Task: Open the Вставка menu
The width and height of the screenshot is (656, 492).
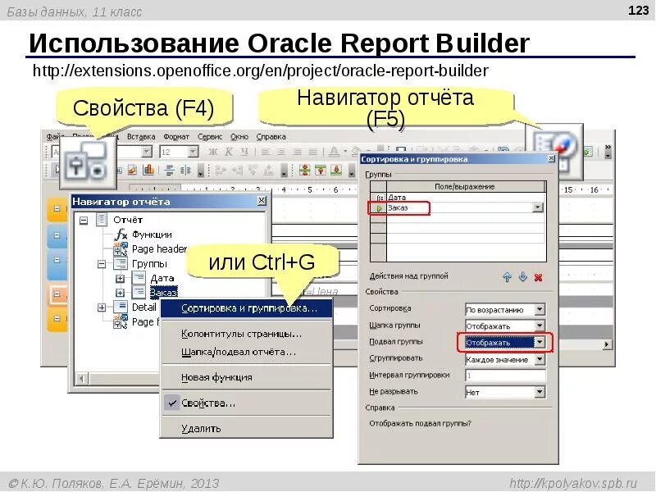Action: pyautogui.click(x=141, y=137)
